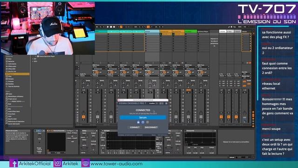Click the Master track pan knob
Viewport: 298px width, 168px height.
click(x=244, y=113)
